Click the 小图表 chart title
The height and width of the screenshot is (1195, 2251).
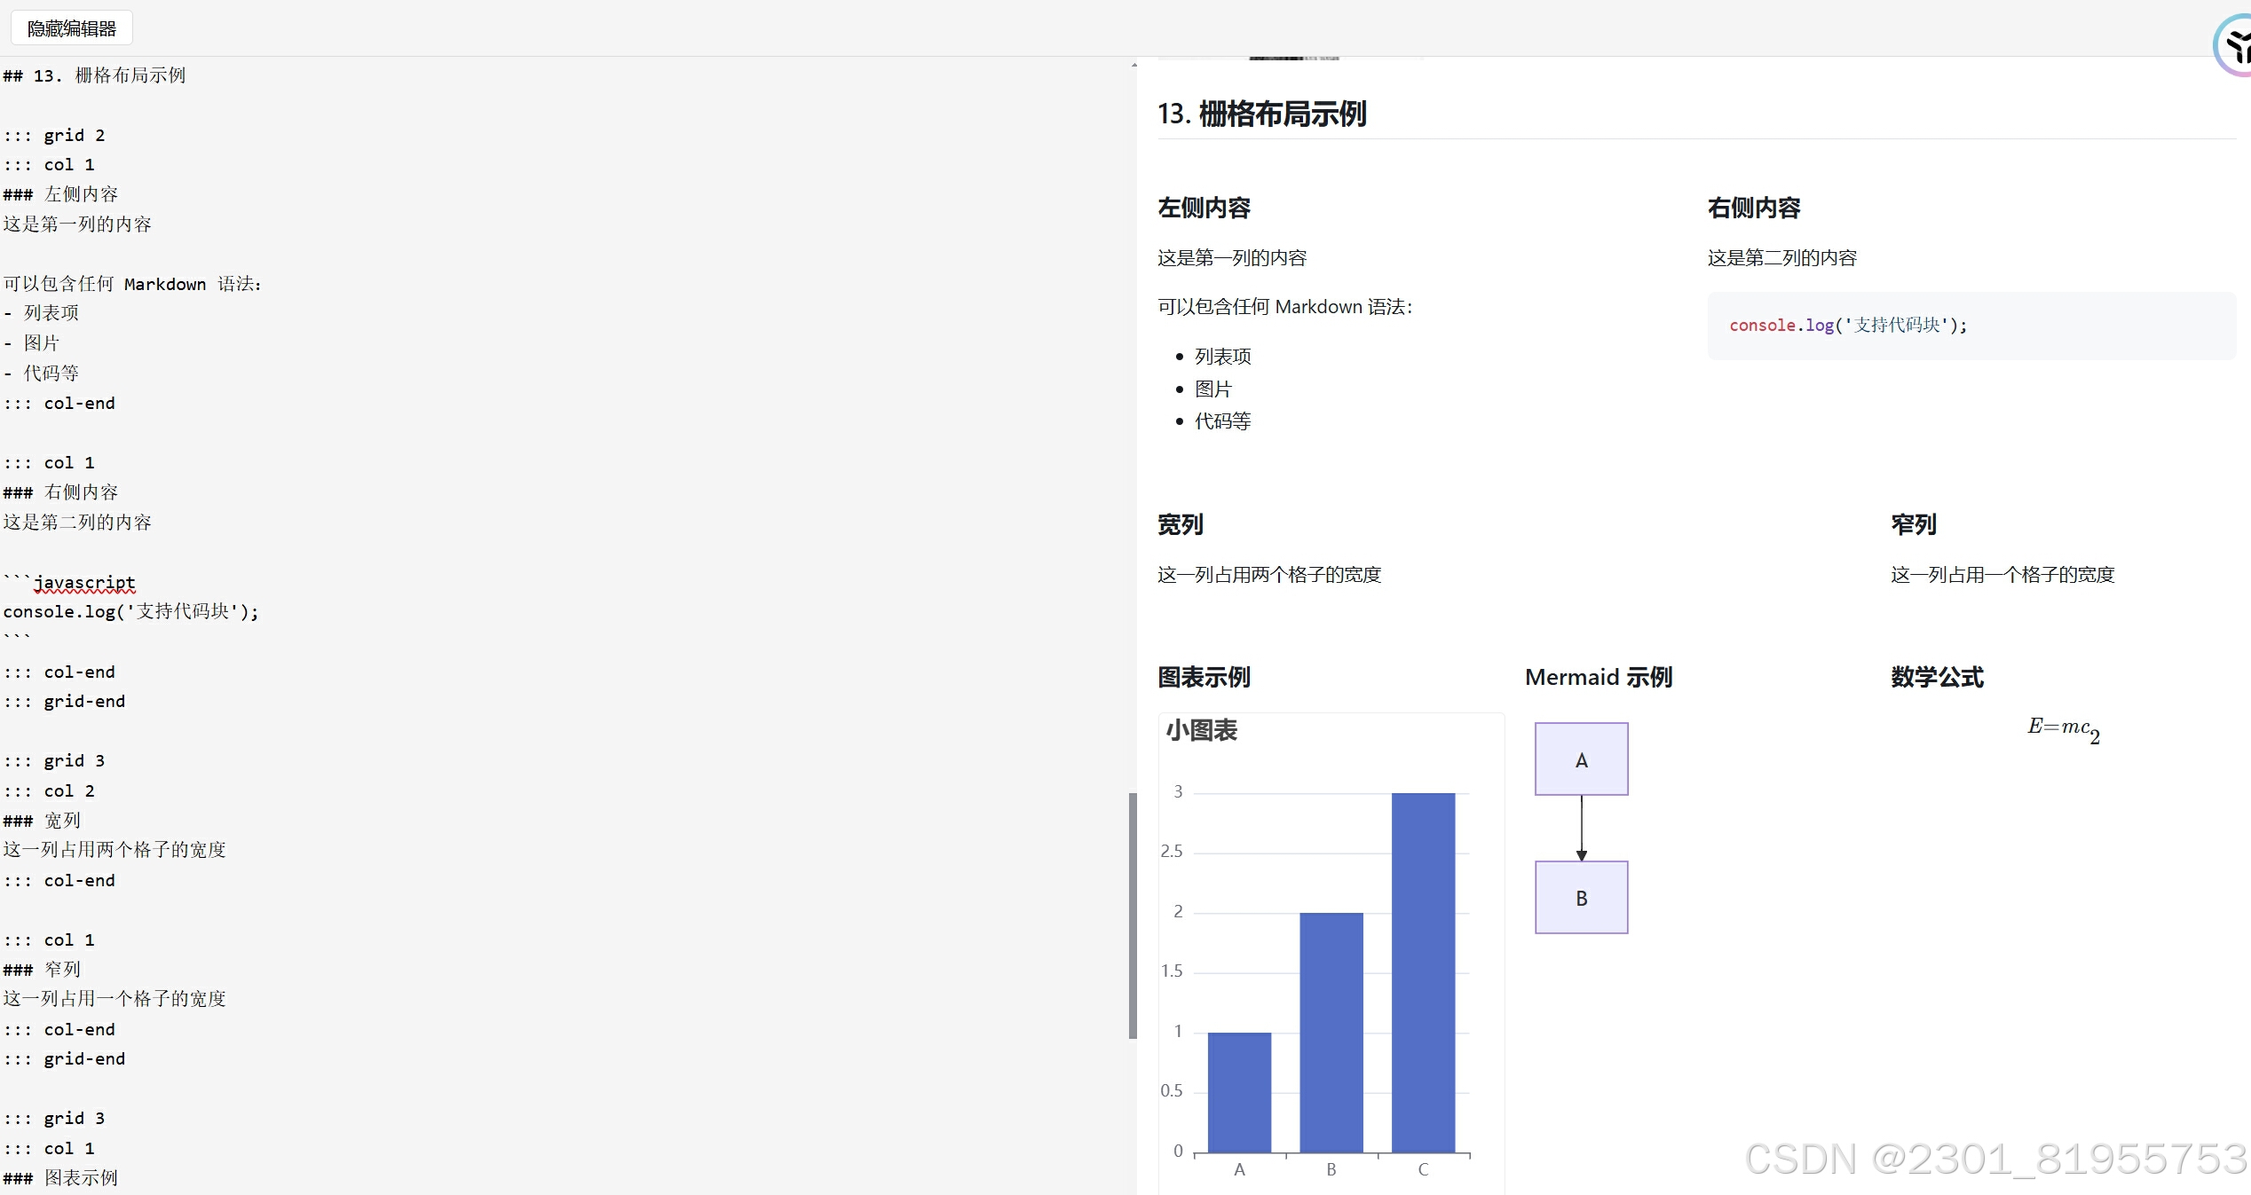click(1201, 731)
